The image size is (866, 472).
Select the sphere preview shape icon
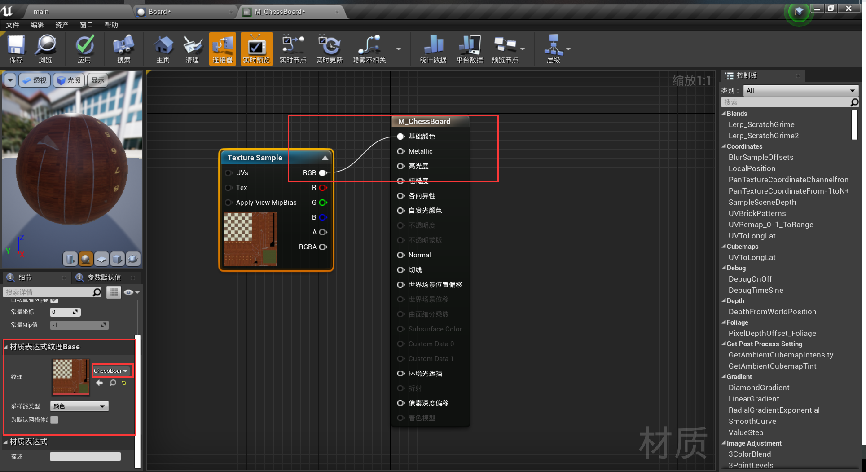86,259
